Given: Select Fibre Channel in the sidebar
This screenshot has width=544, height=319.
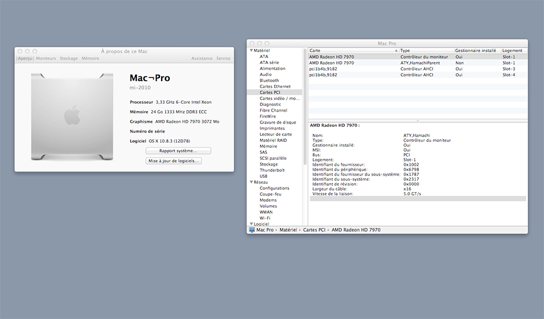Looking at the screenshot, I should (273, 110).
